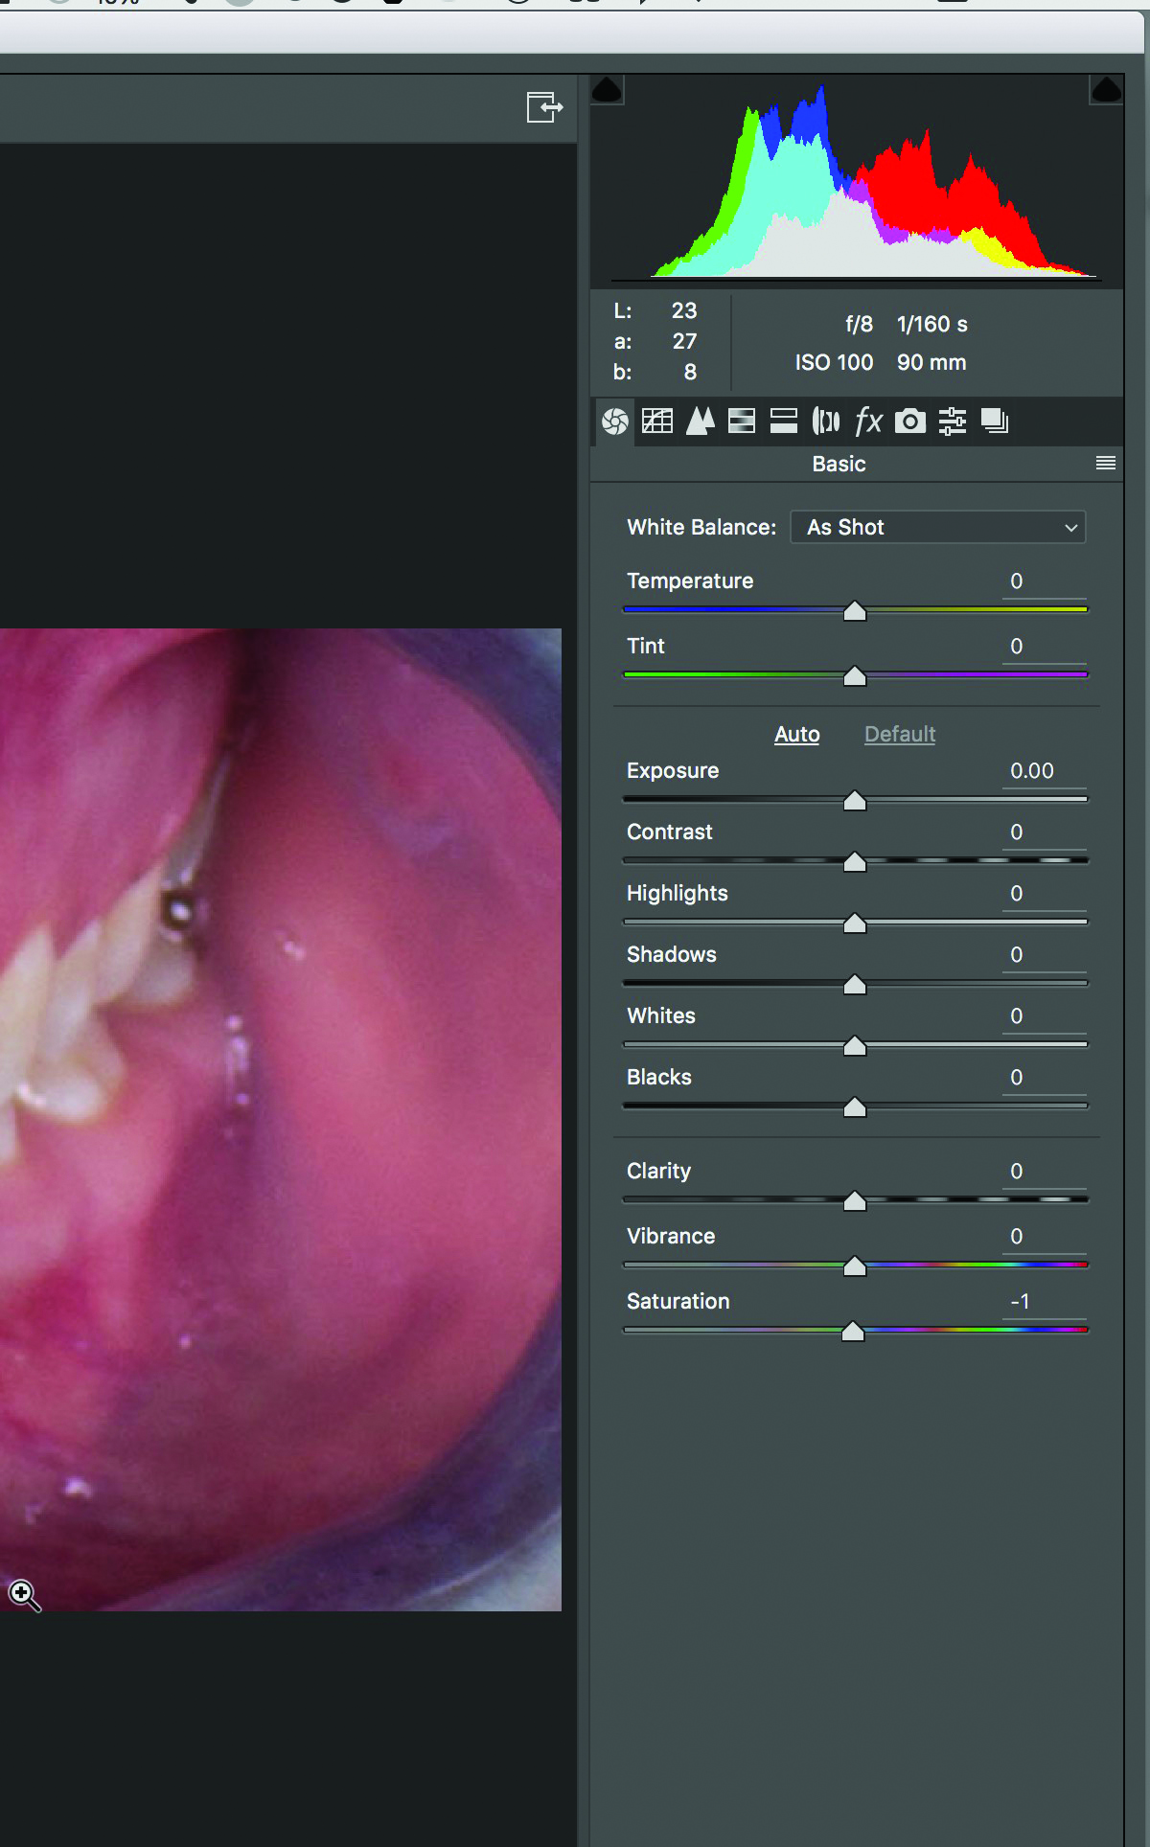Image resolution: width=1150 pixels, height=1847 pixels.
Task: Open the Split Toning panel tab
Action: [784, 421]
